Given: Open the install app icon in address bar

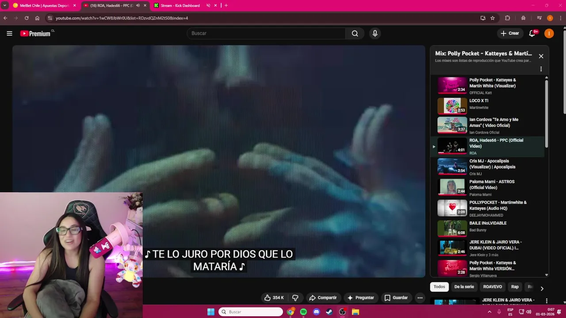Looking at the screenshot, I should (x=483, y=18).
